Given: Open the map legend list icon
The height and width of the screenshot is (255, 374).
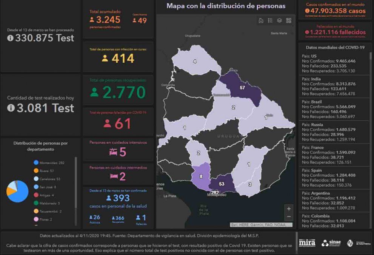Looking at the screenshot, I should (270, 20).
